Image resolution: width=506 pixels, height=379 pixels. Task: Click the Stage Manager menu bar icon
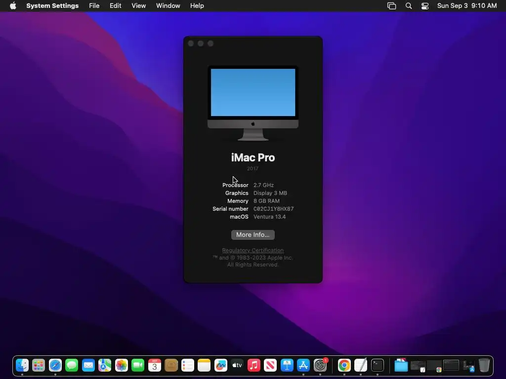pyautogui.click(x=391, y=5)
